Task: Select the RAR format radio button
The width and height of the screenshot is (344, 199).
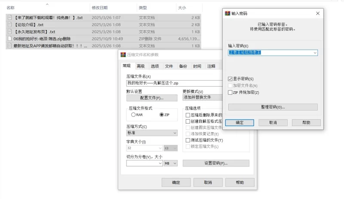Action: (133, 115)
